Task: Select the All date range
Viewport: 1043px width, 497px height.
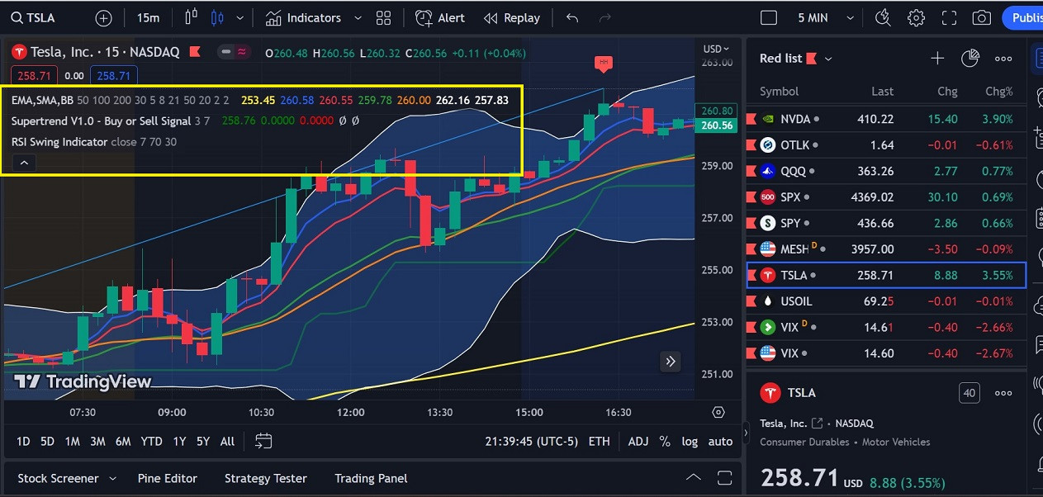Action: [x=228, y=442]
